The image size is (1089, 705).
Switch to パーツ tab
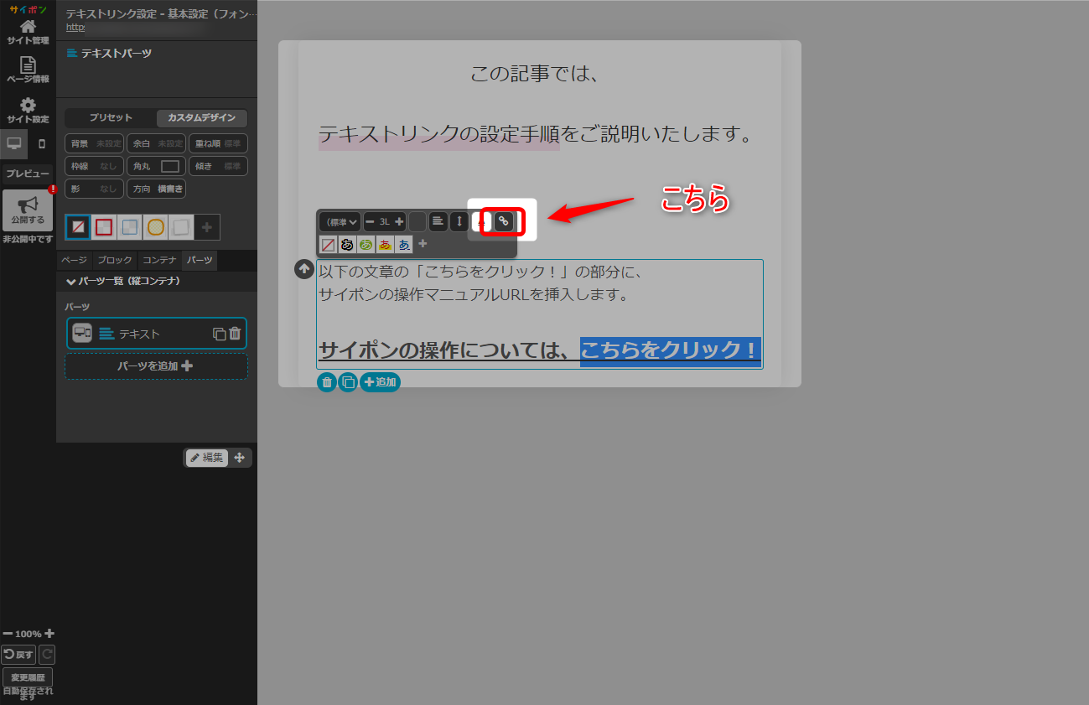pyautogui.click(x=200, y=261)
